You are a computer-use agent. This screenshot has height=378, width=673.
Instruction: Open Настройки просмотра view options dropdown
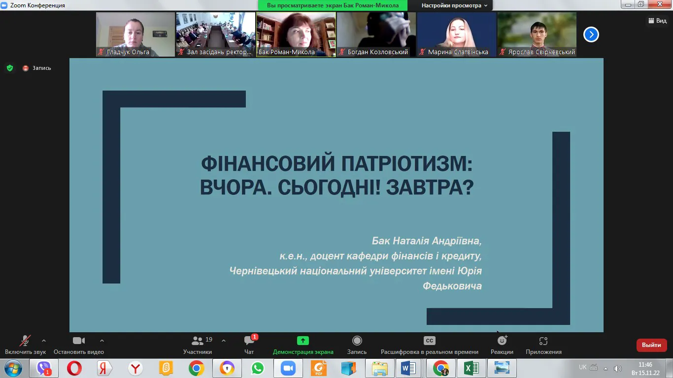[454, 5]
